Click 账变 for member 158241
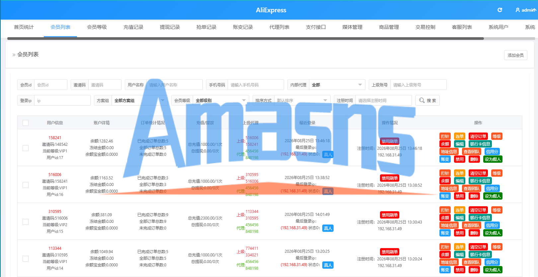 tap(445, 159)
